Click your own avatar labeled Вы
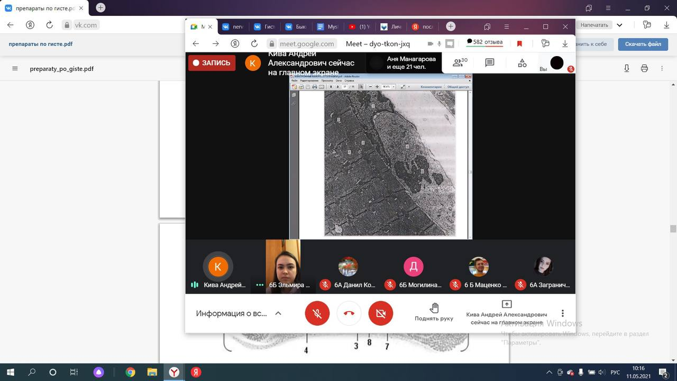Image resolution: width=677 pixels, height=381 pixels. [x=557, y=63]
